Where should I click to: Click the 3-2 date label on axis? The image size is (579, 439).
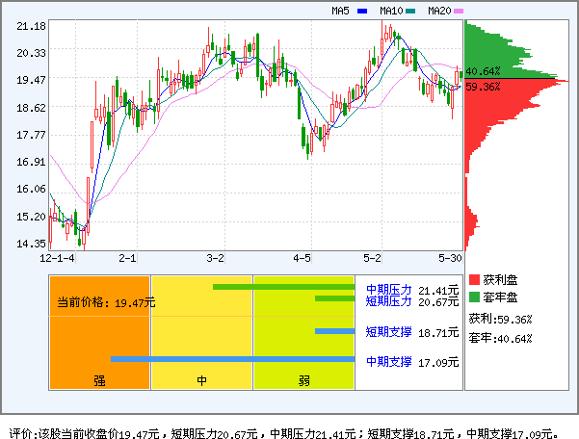click(216, 258)
